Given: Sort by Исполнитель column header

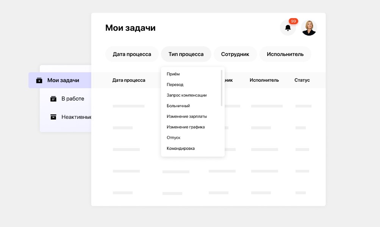Looking at the screenshot, I should click(264, 80).
